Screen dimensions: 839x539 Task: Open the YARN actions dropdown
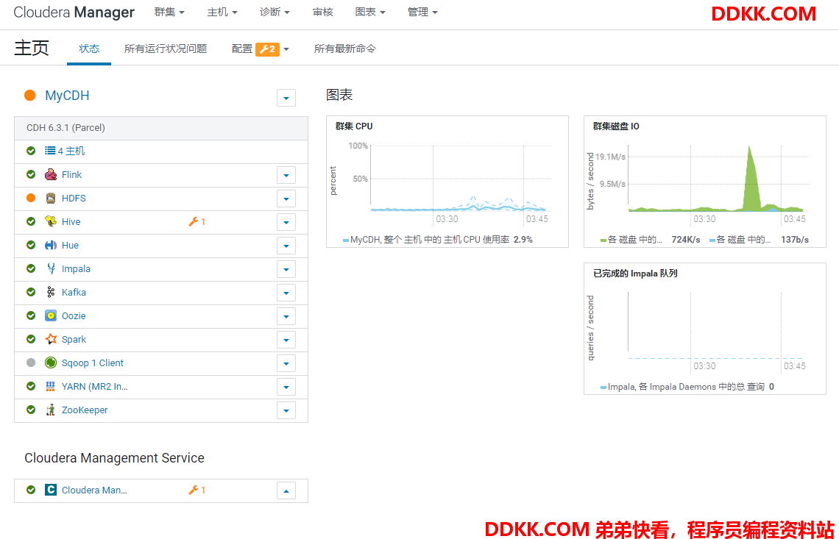coord(286,387)
